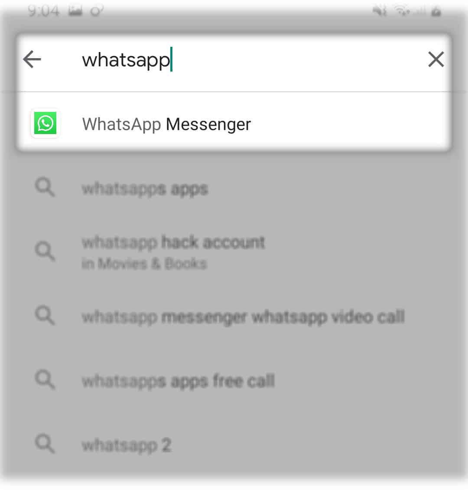
Task: Clear the search text with X
Action: click(436, 59)
